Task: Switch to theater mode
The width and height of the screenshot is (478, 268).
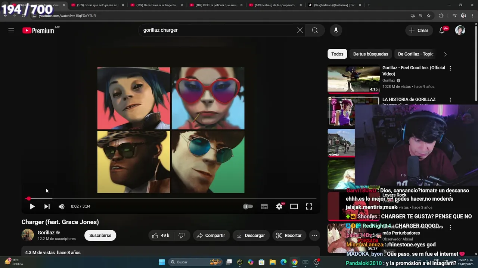Action: 294,206
